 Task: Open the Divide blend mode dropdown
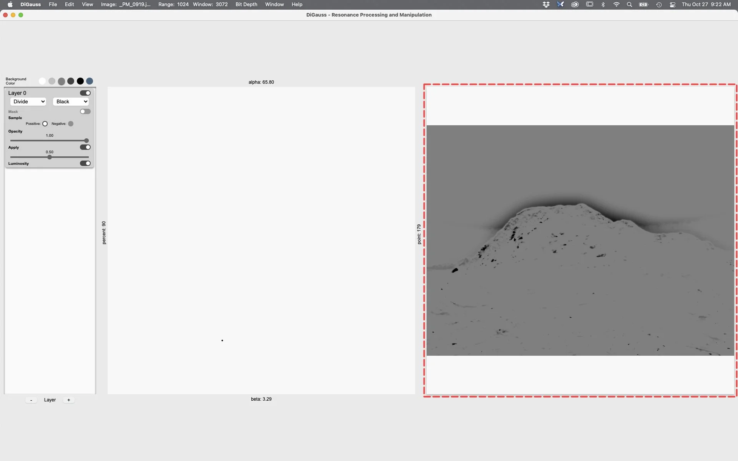[x=28, y=101]
